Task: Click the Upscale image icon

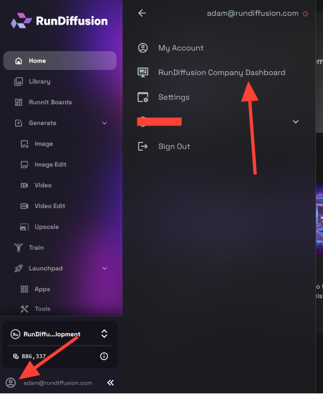Action: coord(25,227)
